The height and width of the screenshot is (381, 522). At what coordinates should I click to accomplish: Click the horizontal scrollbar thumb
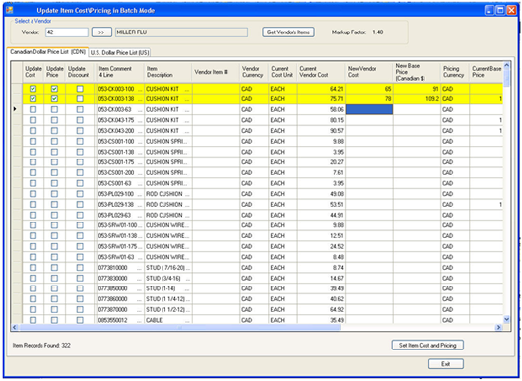tap(179, 328)
